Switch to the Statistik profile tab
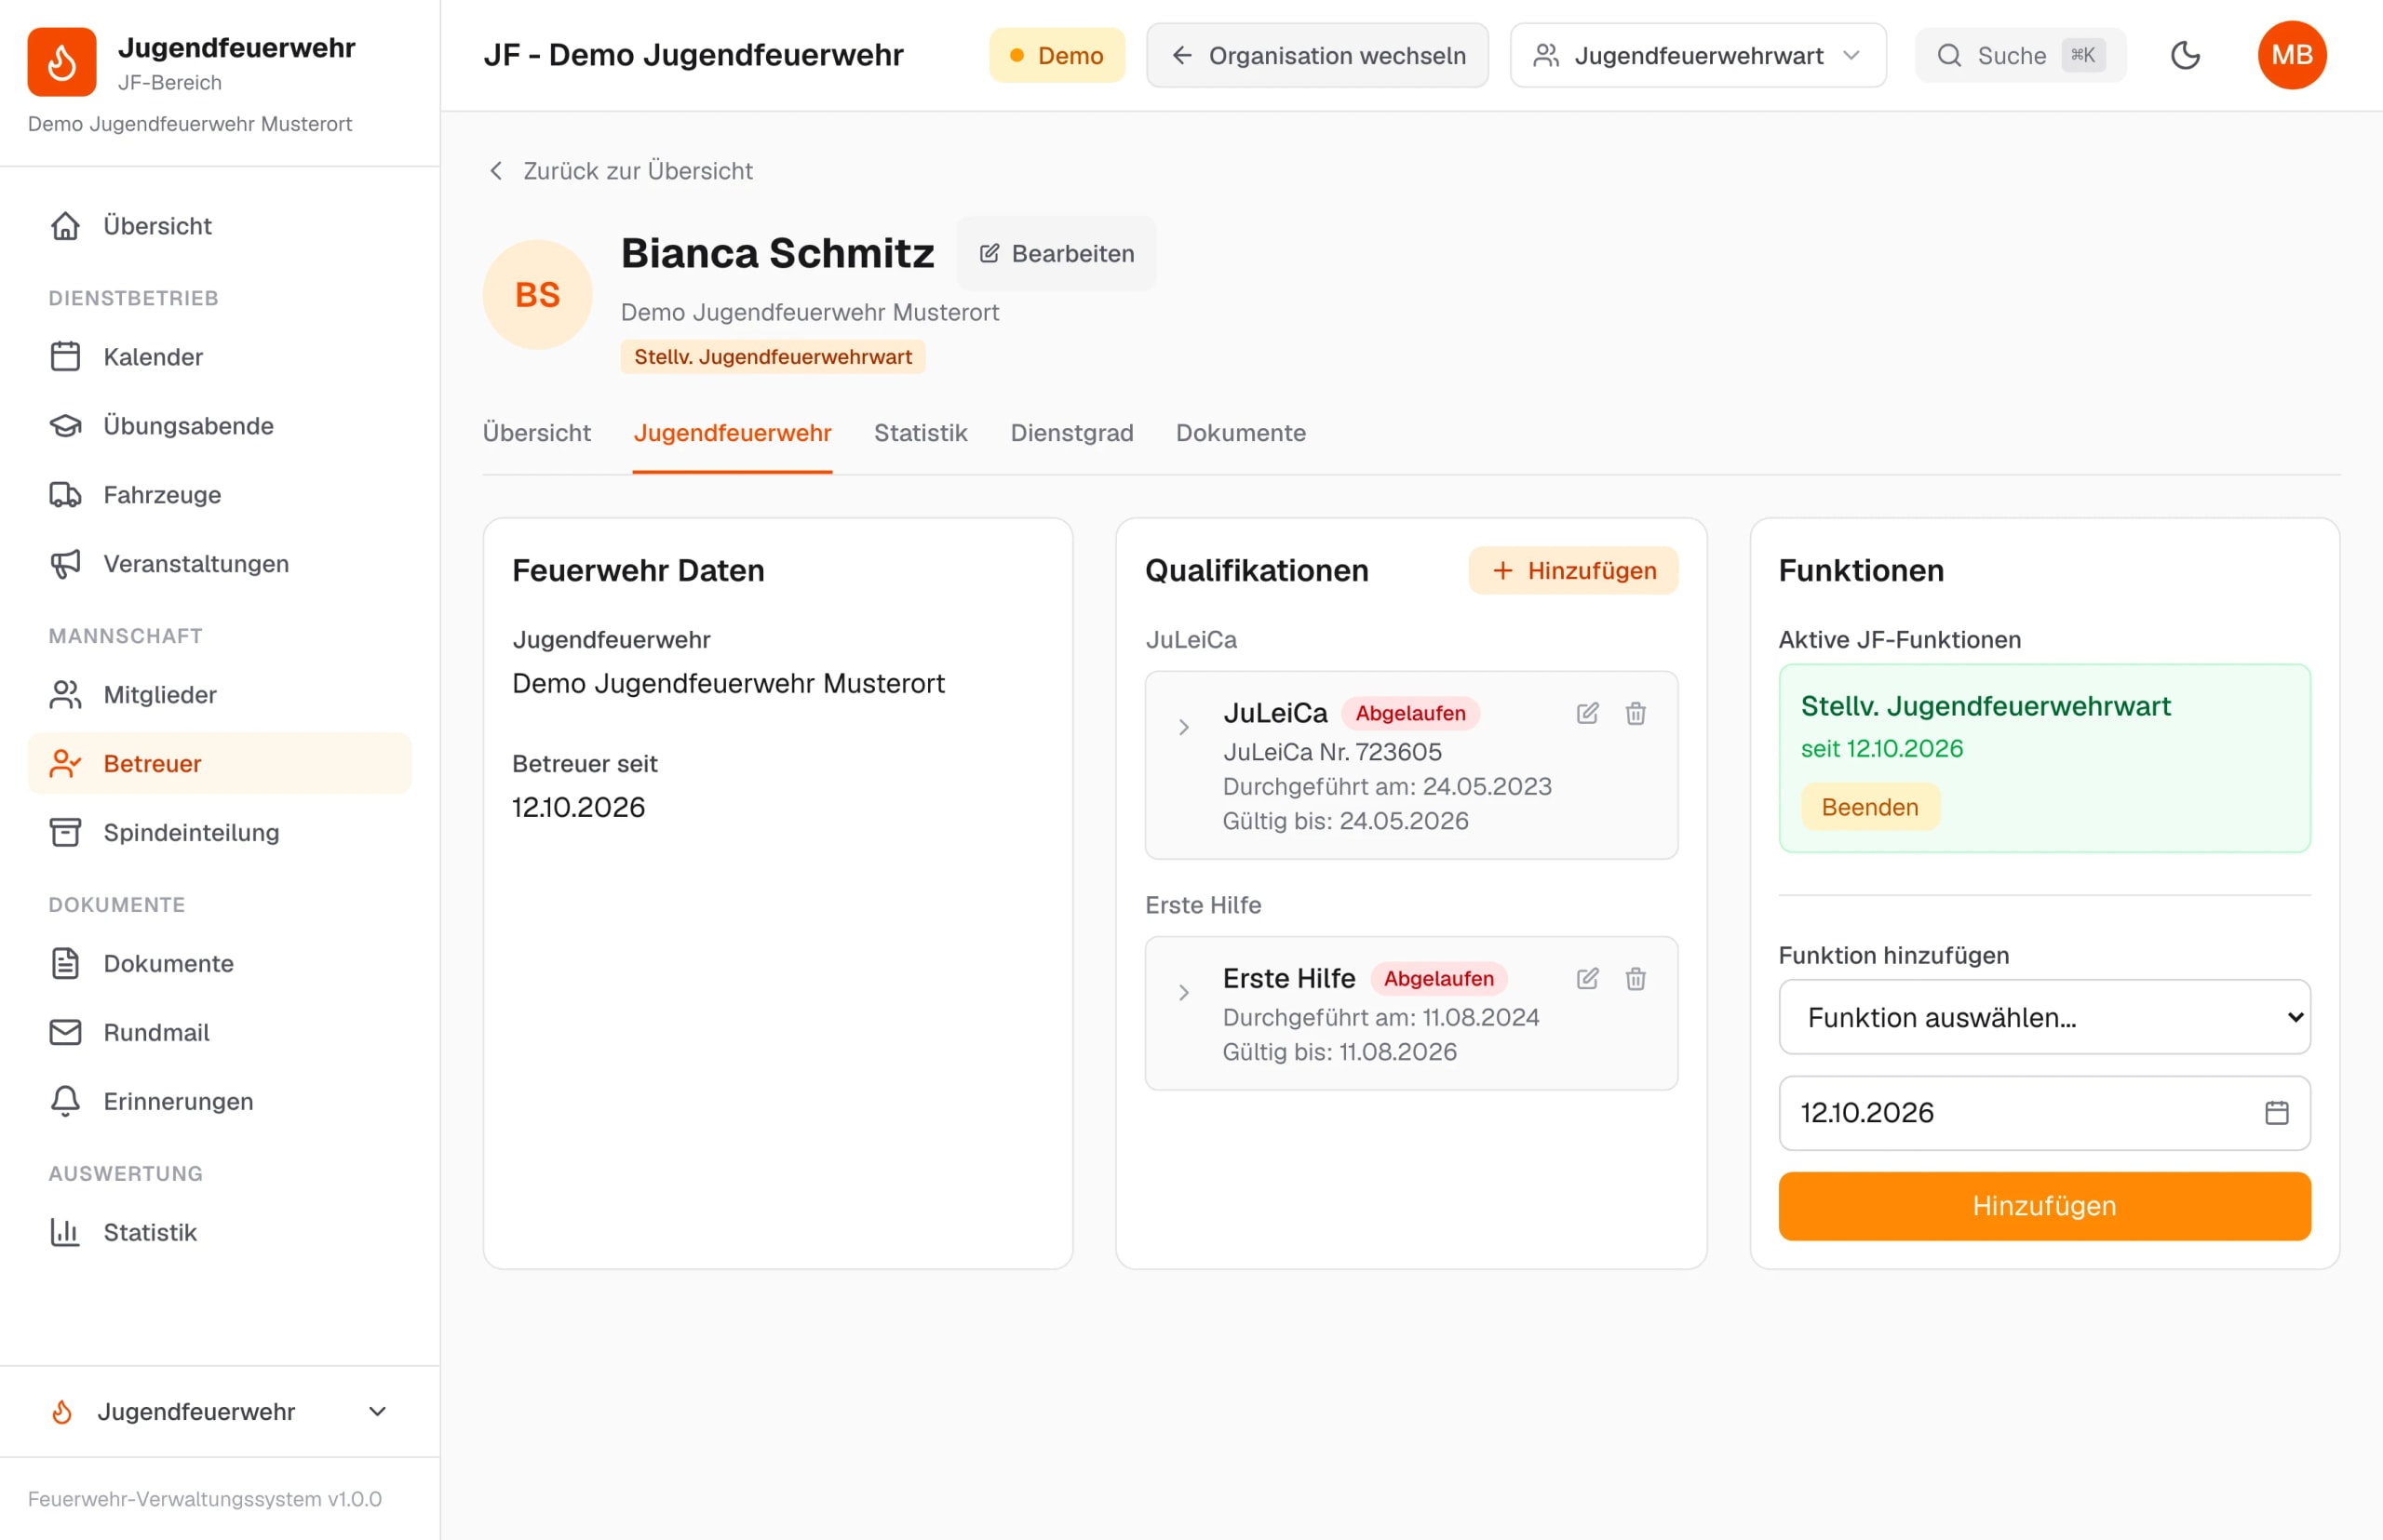2383x1540 pixels. [x=921, y=433]
